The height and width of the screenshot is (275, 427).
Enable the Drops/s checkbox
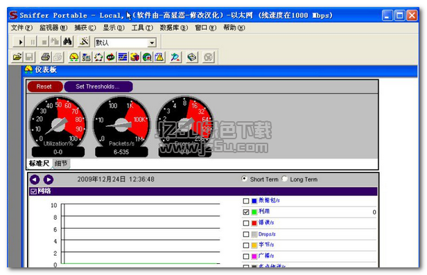(246, 234)
